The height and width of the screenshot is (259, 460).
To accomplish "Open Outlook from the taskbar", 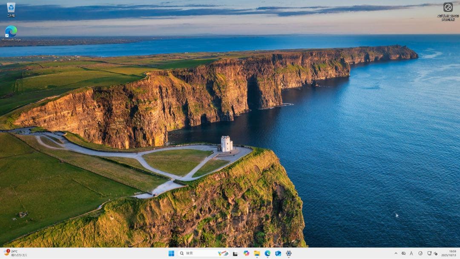I will pyautogui.click(x=278, y=253).
